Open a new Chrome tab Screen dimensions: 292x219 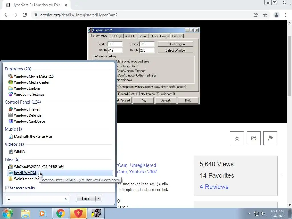pos(77,5)
